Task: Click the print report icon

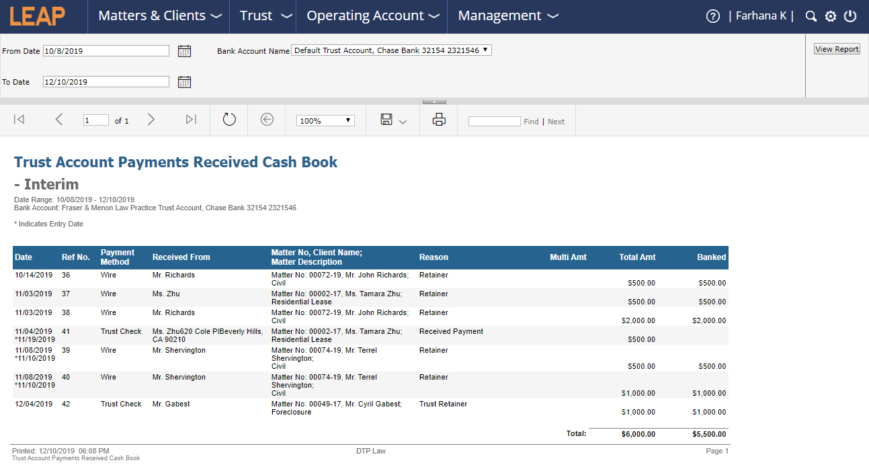Action: point(439,120)
